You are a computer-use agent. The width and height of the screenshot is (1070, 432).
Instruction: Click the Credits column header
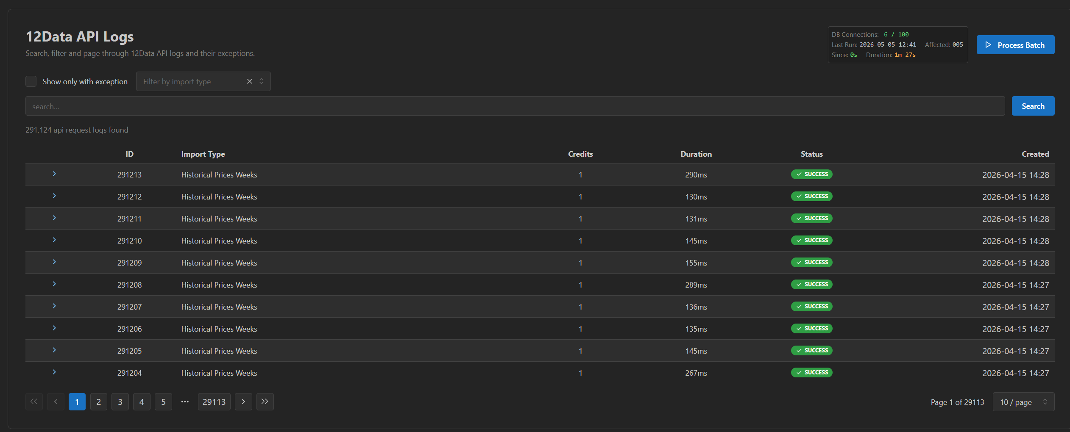(580, 154)
